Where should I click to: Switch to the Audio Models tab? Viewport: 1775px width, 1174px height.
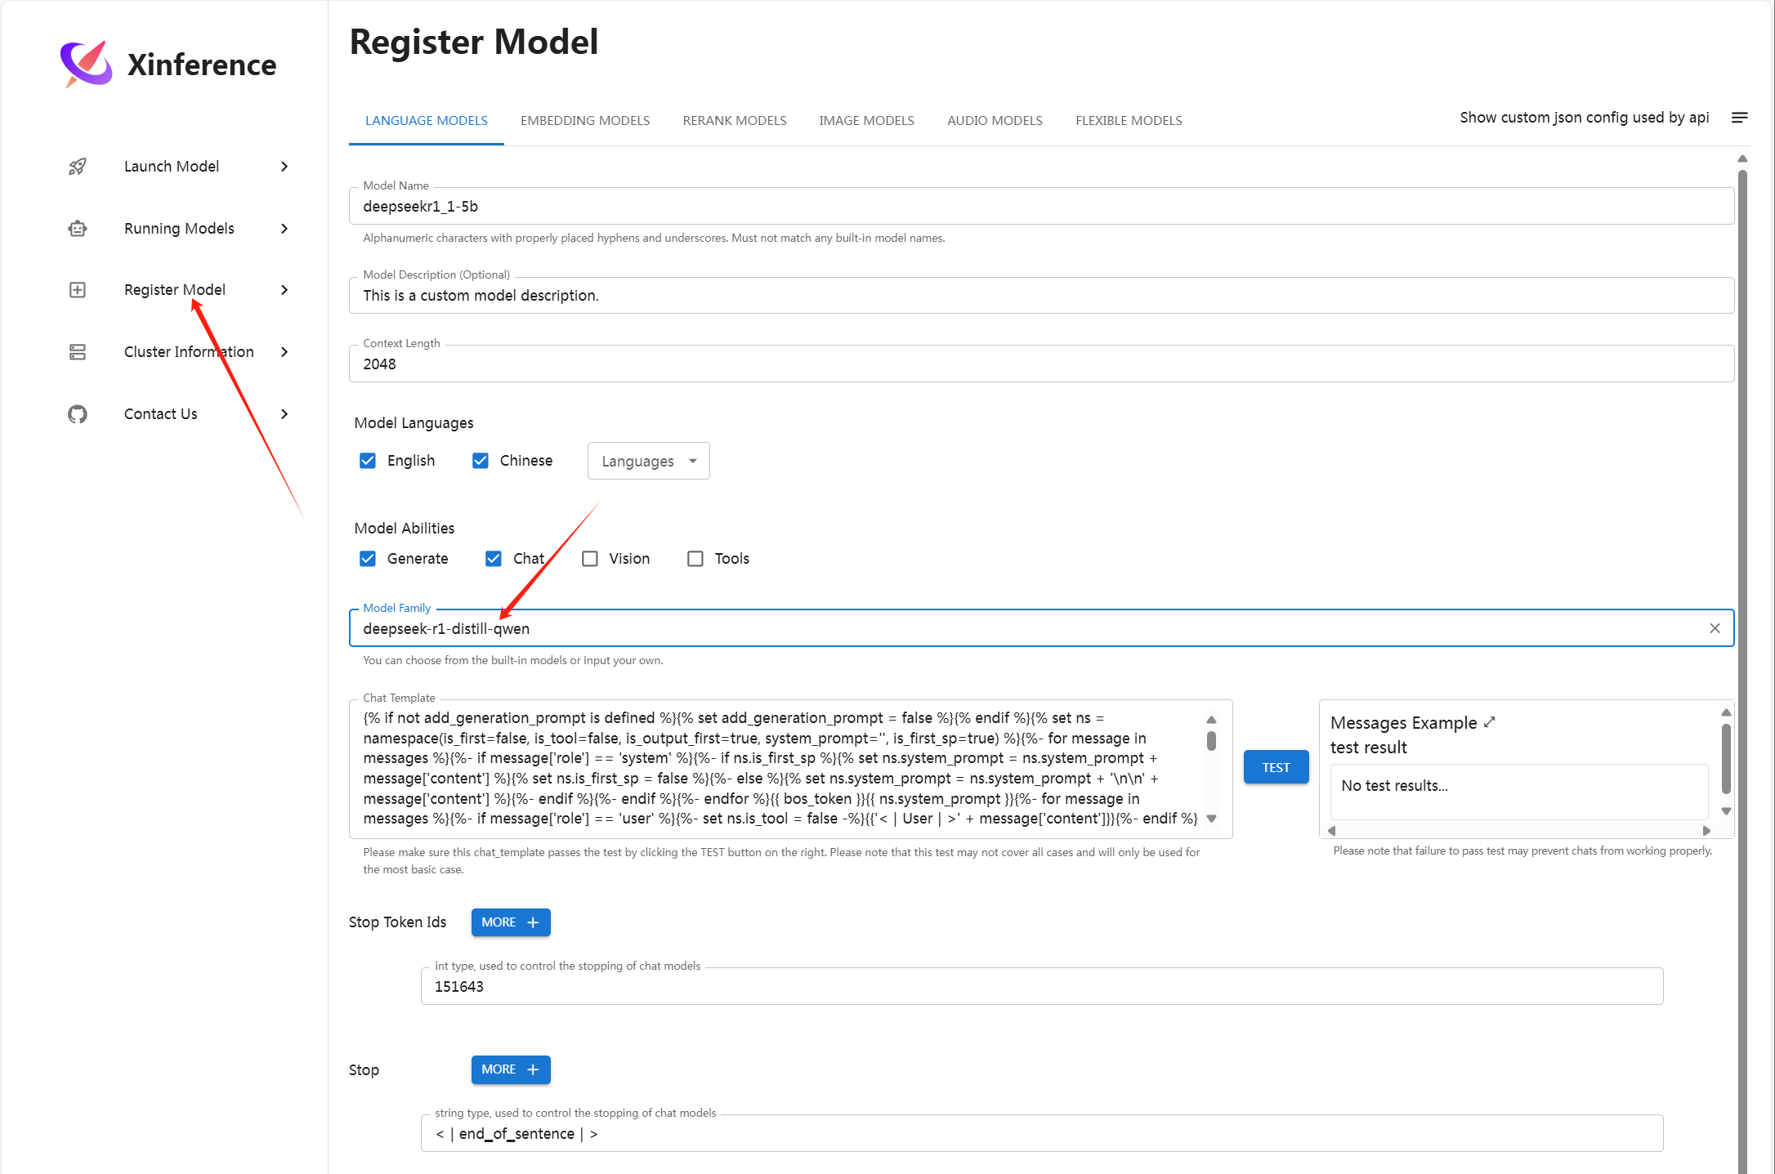[995, 121]
